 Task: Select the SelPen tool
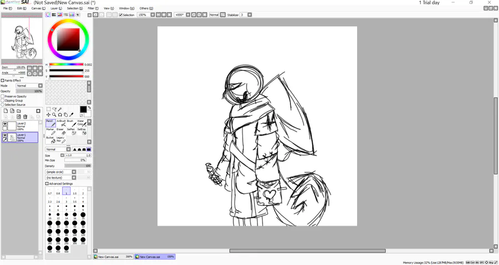click(x=71, y=131)
